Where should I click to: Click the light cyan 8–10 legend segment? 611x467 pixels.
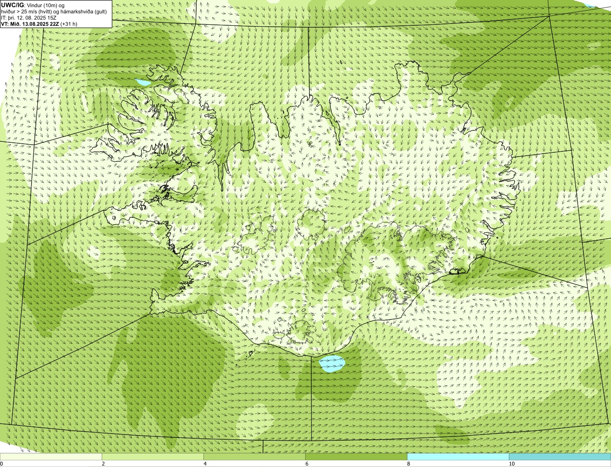[458, 457]
